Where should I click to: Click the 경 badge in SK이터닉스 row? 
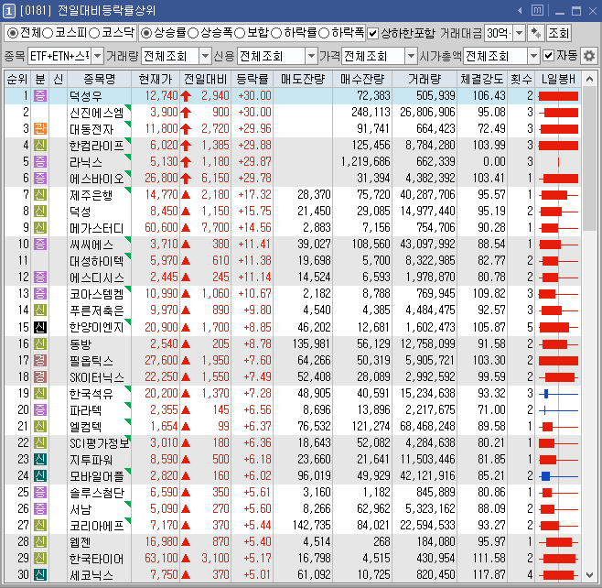point(40,376)
